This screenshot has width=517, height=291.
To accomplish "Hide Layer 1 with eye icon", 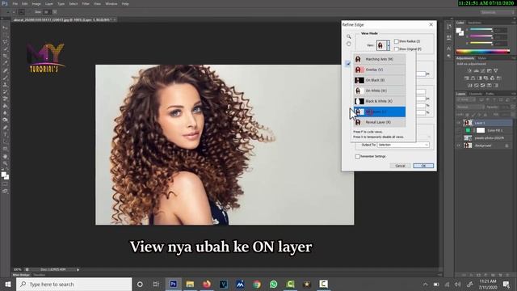I will [x=459, y=123].
